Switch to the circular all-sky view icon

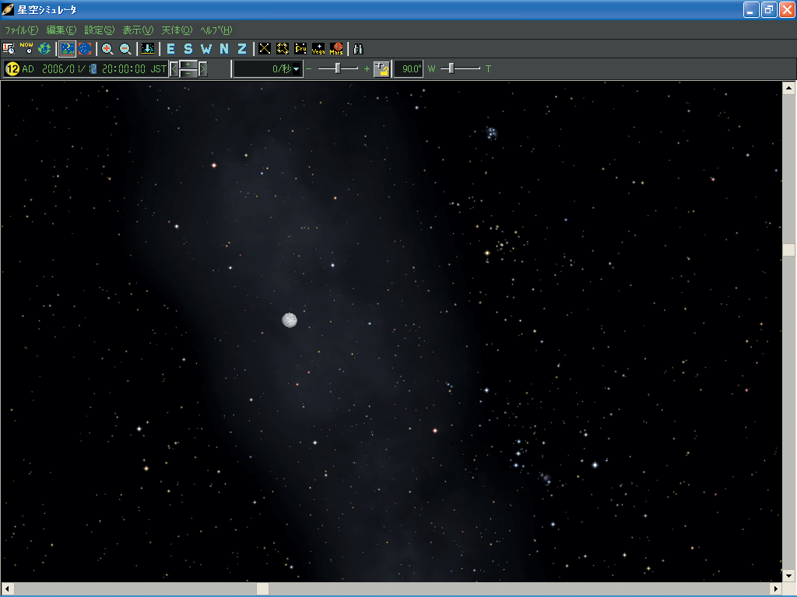85,49
